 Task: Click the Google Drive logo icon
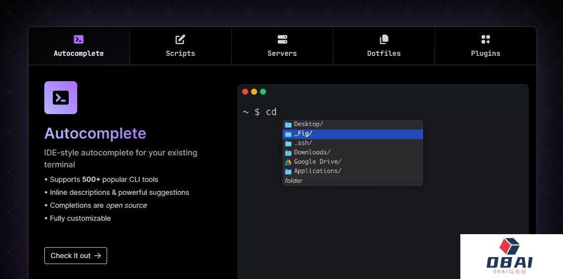pyautogui.click(x=288, y=162)
